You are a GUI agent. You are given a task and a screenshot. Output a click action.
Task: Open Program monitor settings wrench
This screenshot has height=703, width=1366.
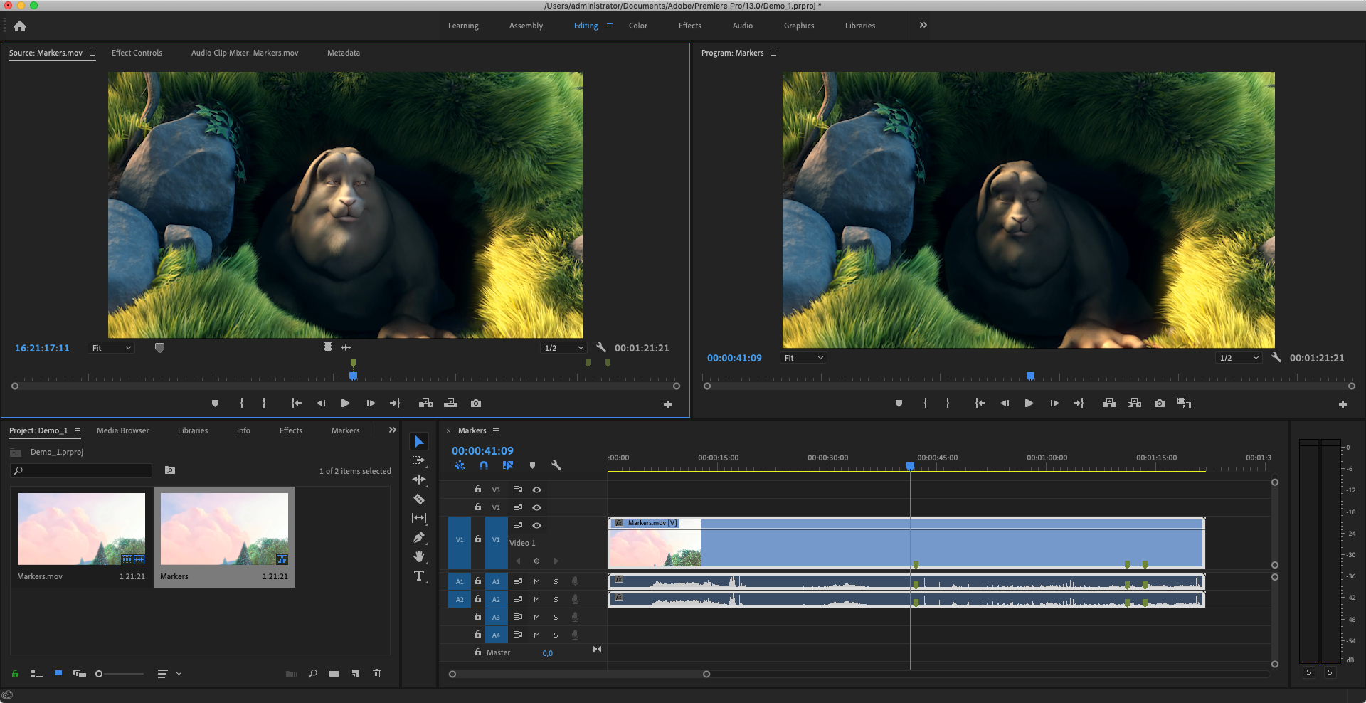click(x=1276, y=357)
